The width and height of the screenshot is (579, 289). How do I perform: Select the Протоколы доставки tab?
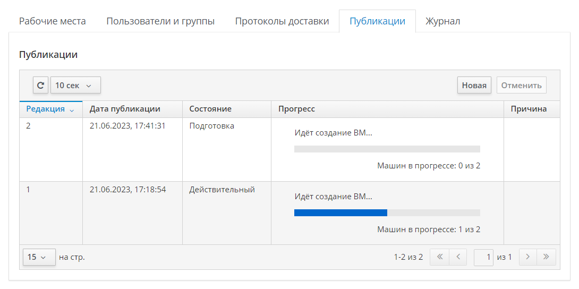pyautogui.click(x=282, y=21)
